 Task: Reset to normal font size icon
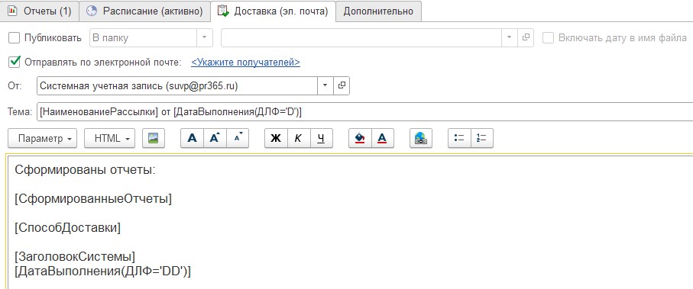(193, 138)
